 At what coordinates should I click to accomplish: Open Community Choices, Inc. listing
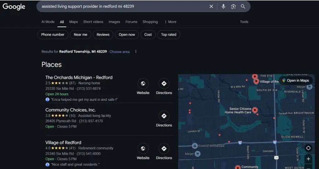pos(70,110)
